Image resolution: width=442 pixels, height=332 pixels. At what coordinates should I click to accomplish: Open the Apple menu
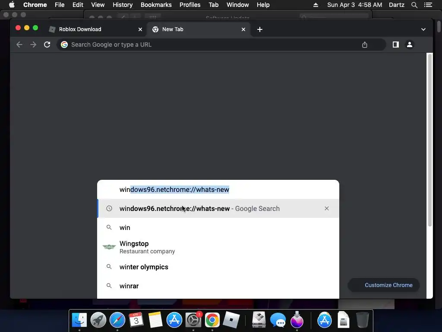[12, 5]
